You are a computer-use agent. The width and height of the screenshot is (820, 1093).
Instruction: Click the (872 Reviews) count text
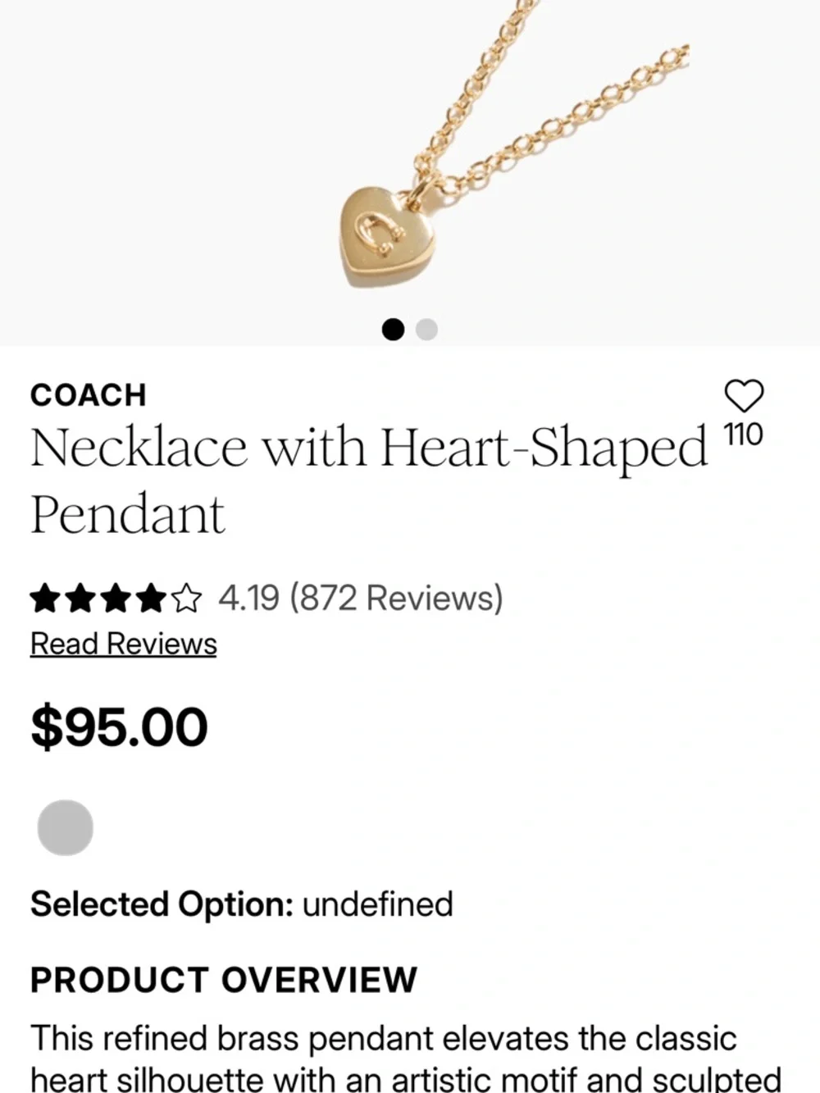[396, 598]
